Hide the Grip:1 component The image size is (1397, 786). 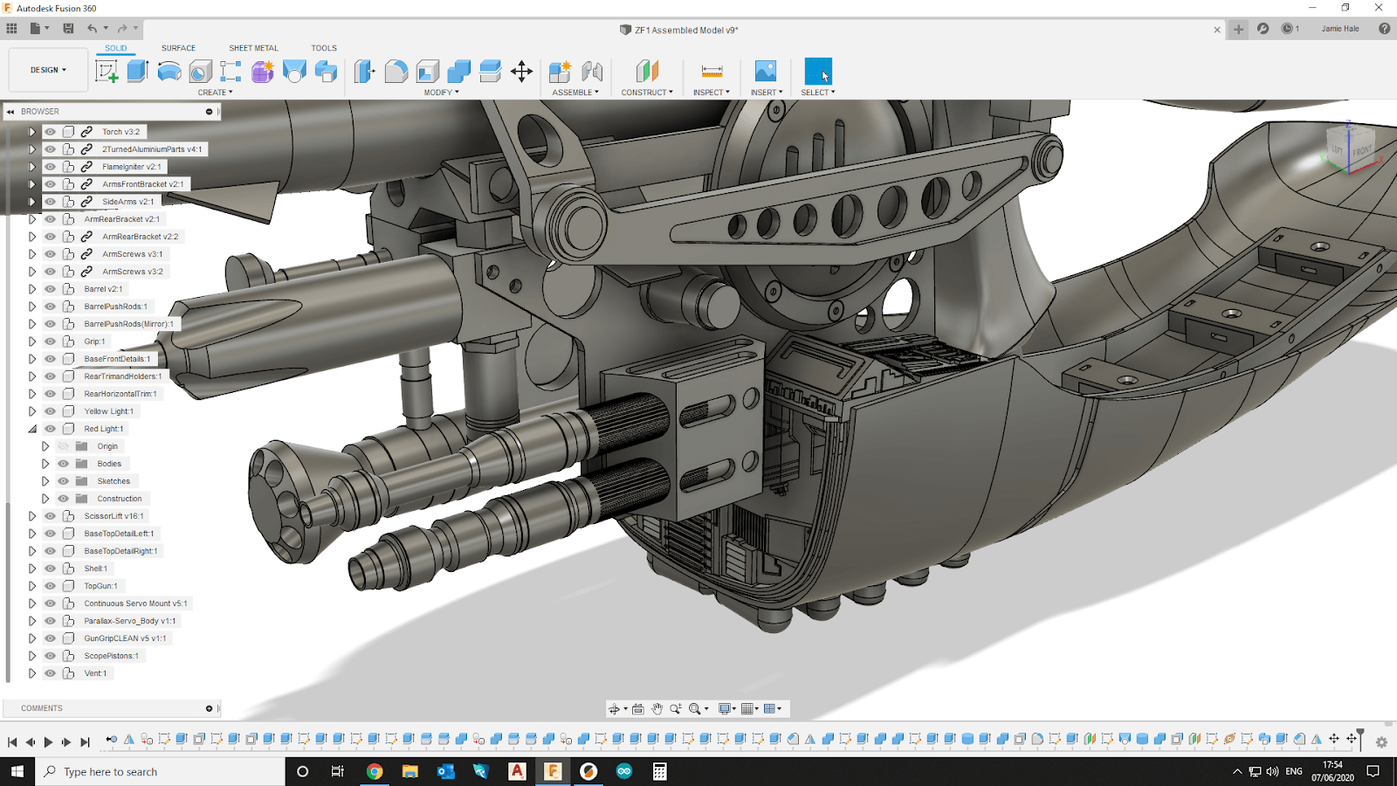pos(51,341)
